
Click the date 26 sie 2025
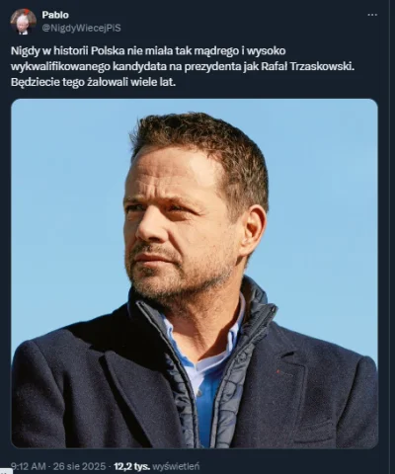point(79,466)
